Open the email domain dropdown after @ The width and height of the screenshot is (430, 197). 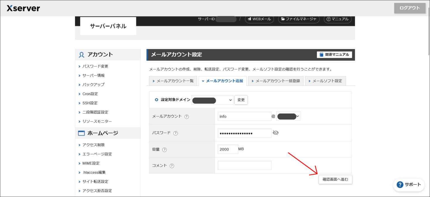[x=288, y=116]
